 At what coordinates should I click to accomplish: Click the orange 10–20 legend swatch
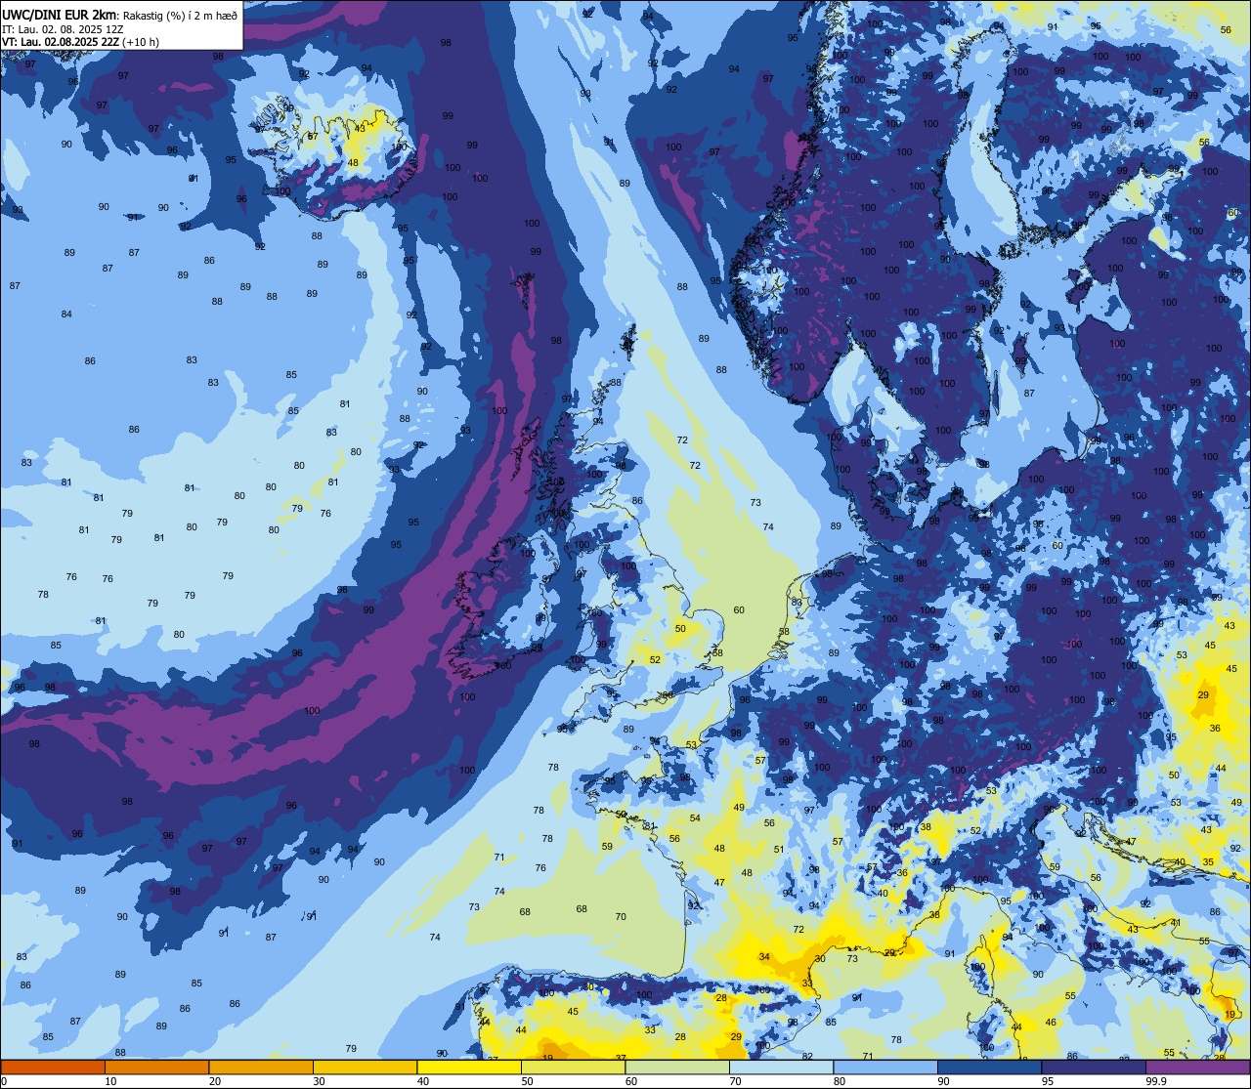click(x=156, y=1067)
